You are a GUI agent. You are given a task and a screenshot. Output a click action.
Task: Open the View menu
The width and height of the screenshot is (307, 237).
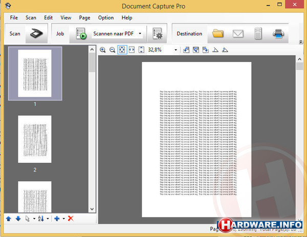[x=66, y=17]
